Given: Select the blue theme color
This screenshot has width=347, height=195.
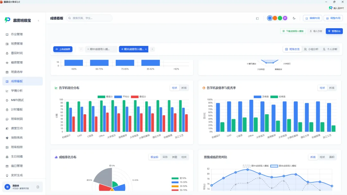Looking at the screenshot, I should (x=270, y=18).
